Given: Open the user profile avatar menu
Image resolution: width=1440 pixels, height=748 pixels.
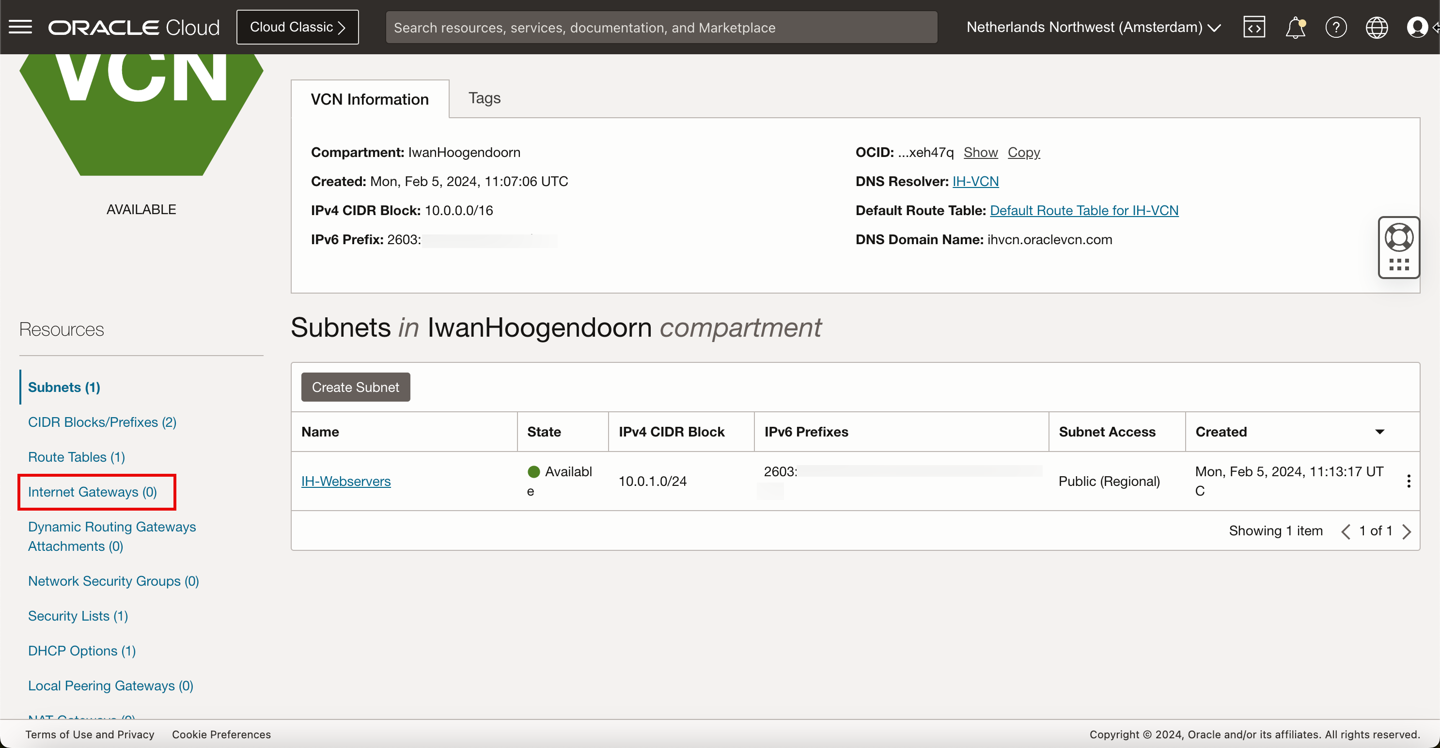Looking at the screenshot, I should click(1417, 27).
